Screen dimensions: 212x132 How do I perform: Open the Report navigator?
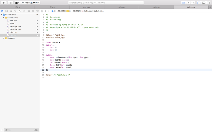pos(38,11)
